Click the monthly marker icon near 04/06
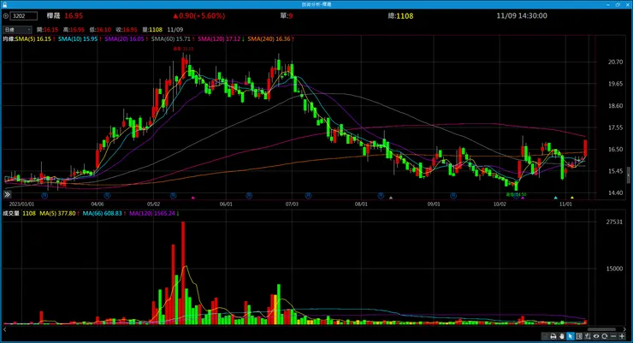 pyautogui.click(x=107, y=196)
